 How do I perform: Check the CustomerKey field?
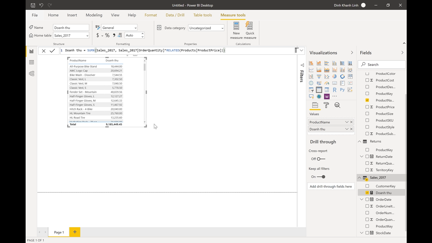click(367, 186)
